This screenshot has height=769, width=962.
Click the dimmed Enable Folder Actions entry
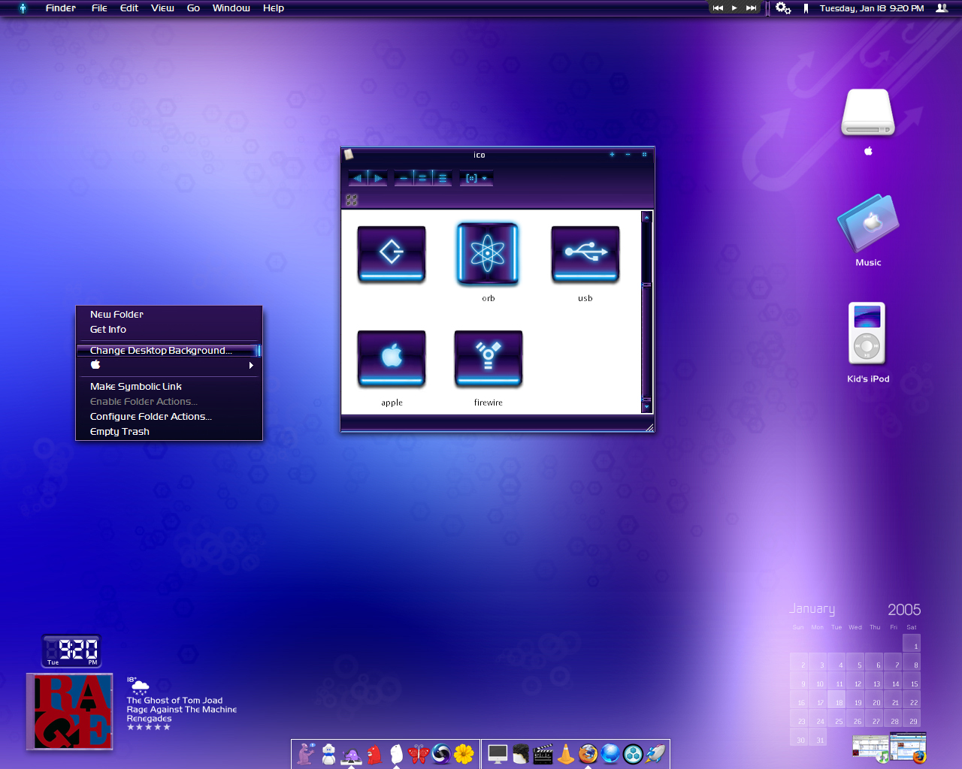coord(144,401)
